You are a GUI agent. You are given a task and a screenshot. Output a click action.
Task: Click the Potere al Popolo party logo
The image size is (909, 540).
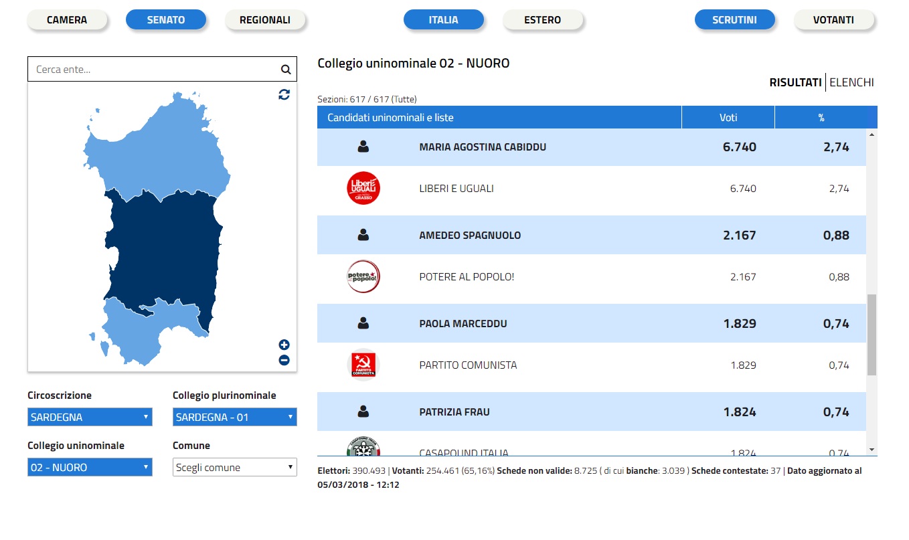click(363, 276)
